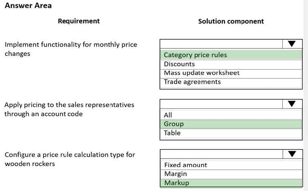Choose the Markup calculation type
This screenshot has height=191, width=308.
231,183
